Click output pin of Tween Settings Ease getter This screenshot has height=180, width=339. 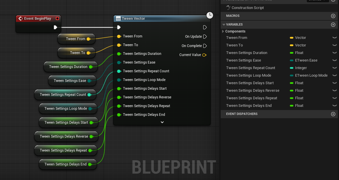pos(89,81)
